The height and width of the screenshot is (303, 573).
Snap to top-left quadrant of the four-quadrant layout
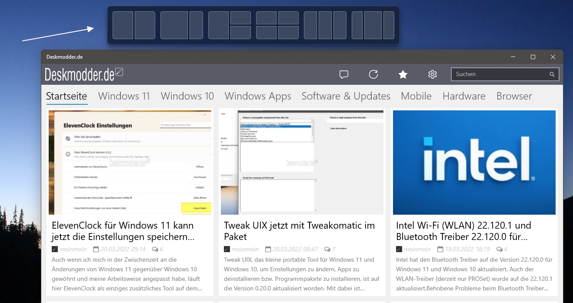click(266, 18)
